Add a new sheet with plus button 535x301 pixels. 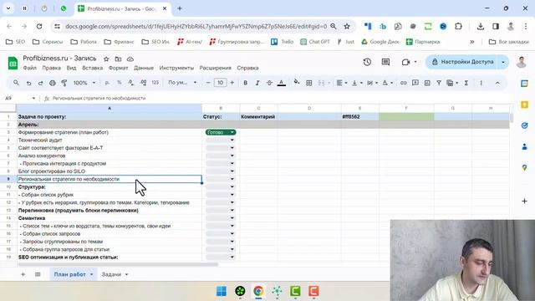point(23,274)
